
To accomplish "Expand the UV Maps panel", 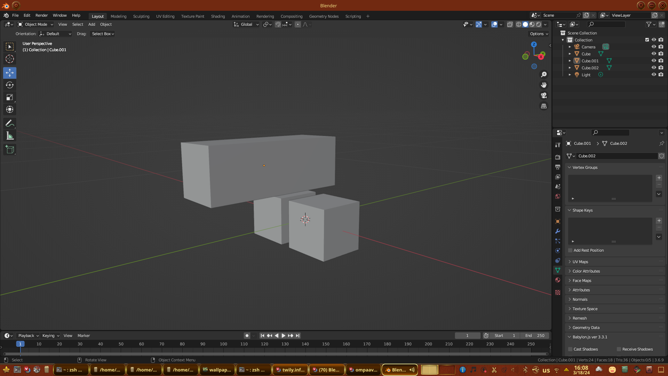I will tap(580, 262).
